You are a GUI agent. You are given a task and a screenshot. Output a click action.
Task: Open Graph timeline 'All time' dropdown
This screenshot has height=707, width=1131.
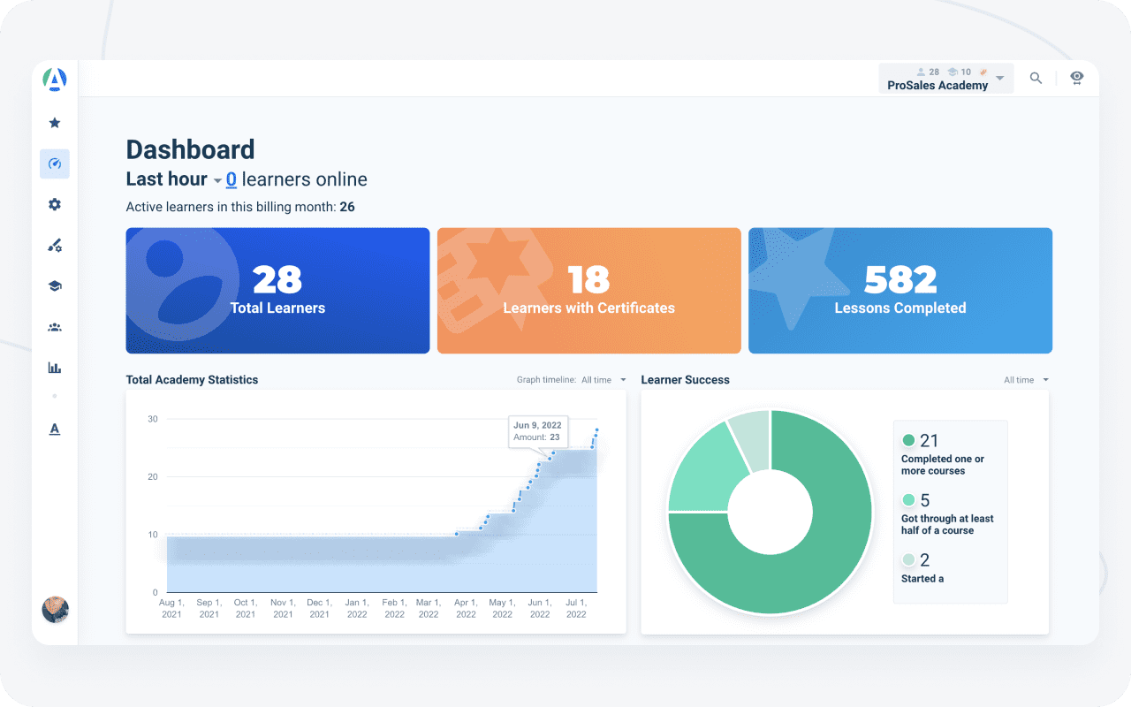tap(603, 380)
